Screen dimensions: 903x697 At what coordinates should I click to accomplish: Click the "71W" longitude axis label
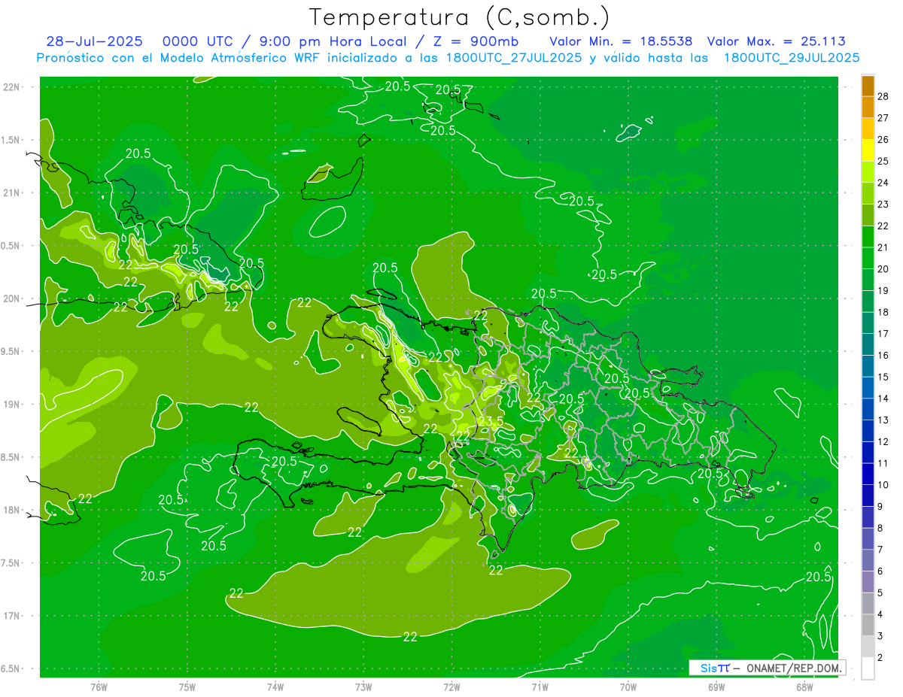(540, 686)
